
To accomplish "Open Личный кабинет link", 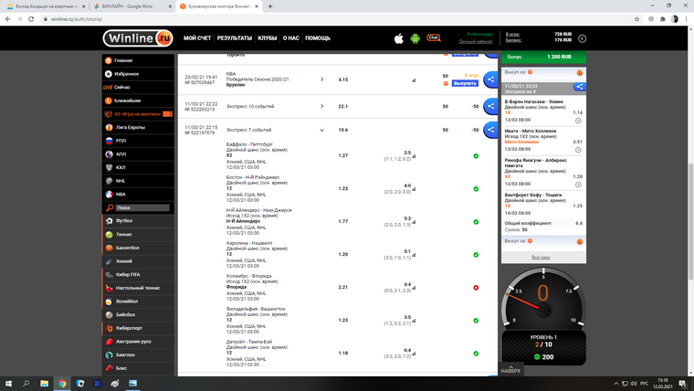I will [x=476, y=42].
